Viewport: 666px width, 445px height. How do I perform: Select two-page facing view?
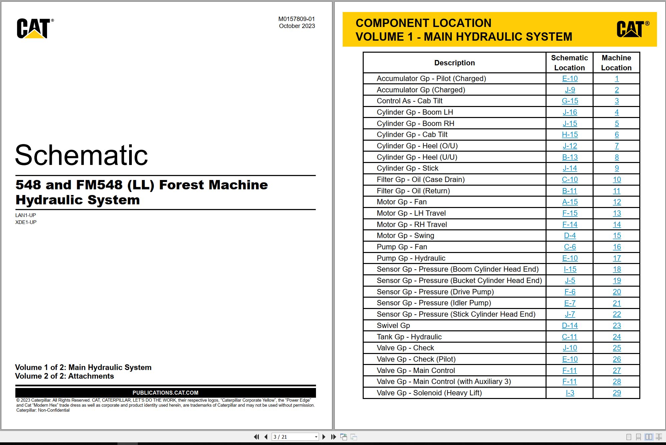tap(649, 437)
